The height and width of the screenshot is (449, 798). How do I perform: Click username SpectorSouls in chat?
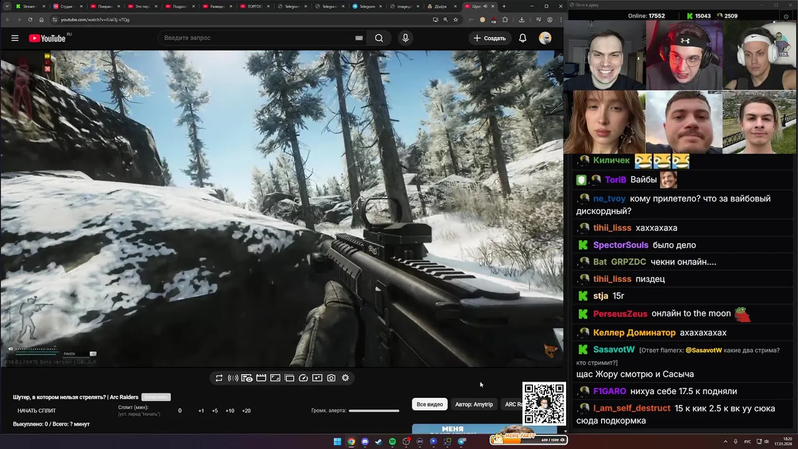[621, 245]
